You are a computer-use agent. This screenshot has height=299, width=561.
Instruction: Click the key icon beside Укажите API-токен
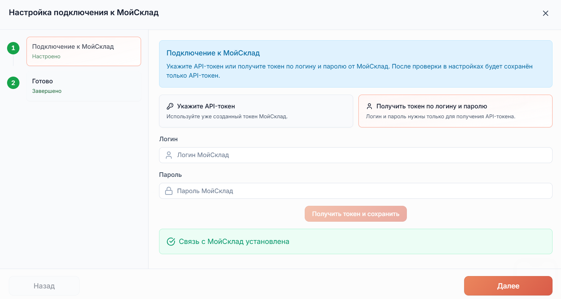170,106
